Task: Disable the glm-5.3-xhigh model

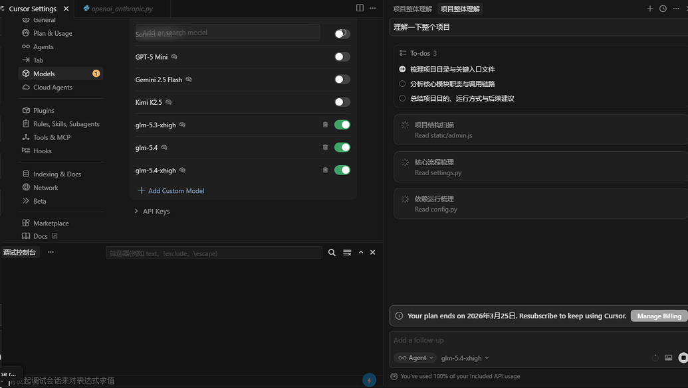Action: [342, 125]
